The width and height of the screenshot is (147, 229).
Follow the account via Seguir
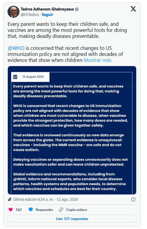point(47,15)
